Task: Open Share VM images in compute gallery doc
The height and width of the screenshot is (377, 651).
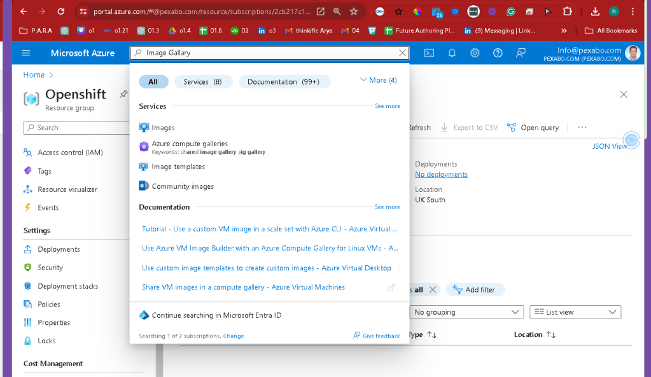Action: pyautogui.click(x=243, y=287)
